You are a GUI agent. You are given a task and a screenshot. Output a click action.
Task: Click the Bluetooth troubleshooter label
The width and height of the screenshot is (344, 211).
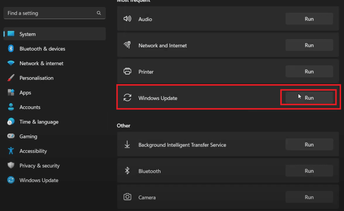pyautogui.click(x=149, y=171)
